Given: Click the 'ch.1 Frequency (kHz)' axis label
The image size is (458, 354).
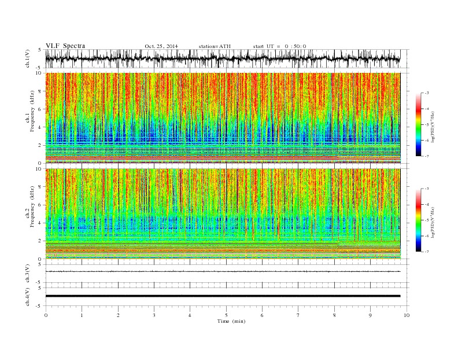Looking at the screenshot, I should [30, 111].
